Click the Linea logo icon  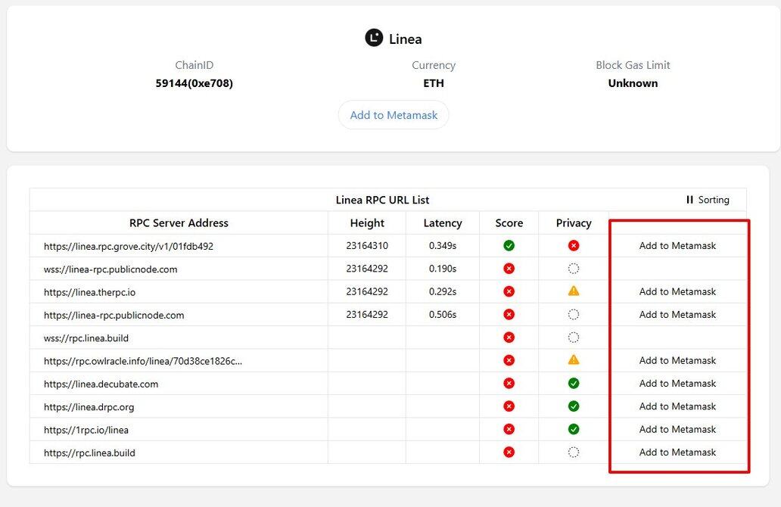374,38
